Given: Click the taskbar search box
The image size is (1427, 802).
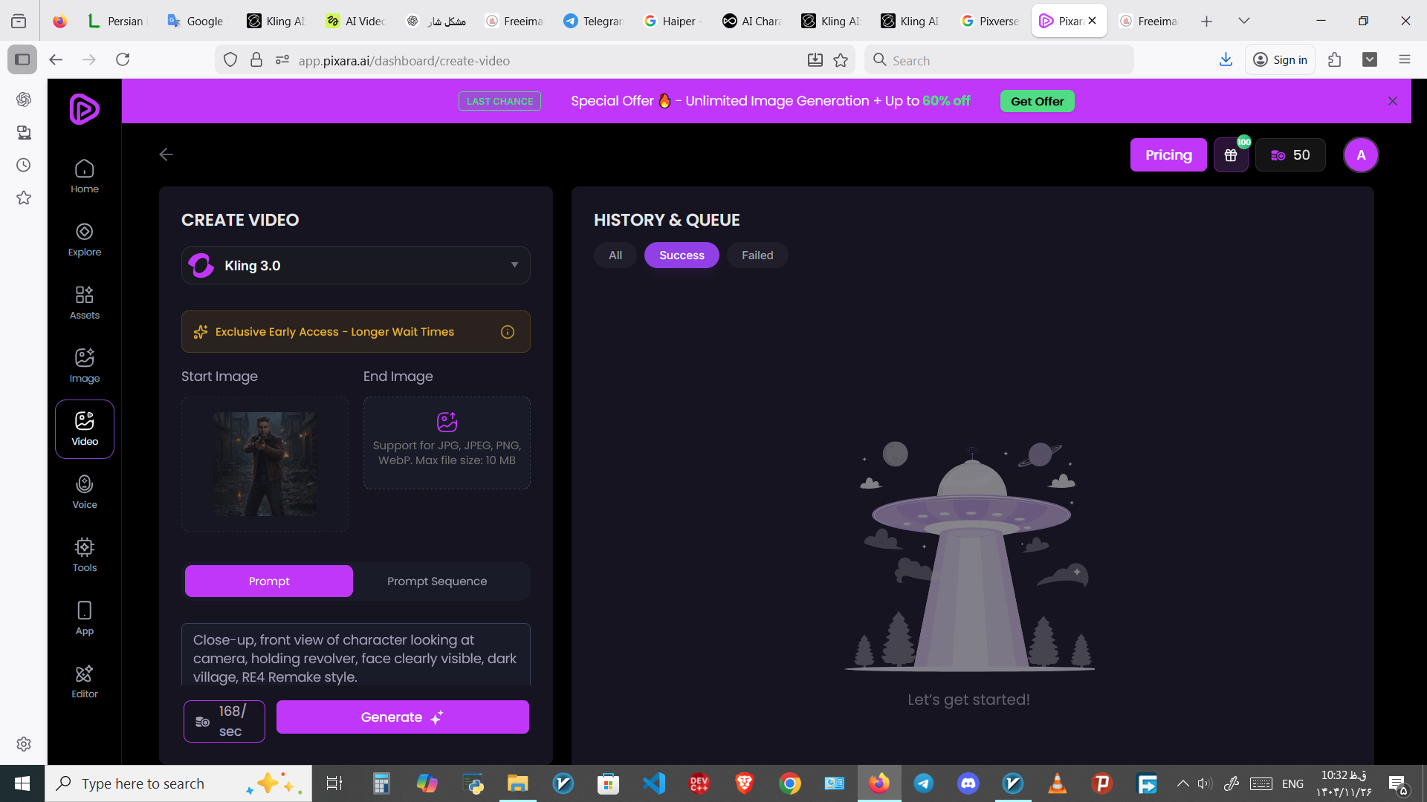Looking at the screenshot, I should pyautogui.click(x=178, y=783).
